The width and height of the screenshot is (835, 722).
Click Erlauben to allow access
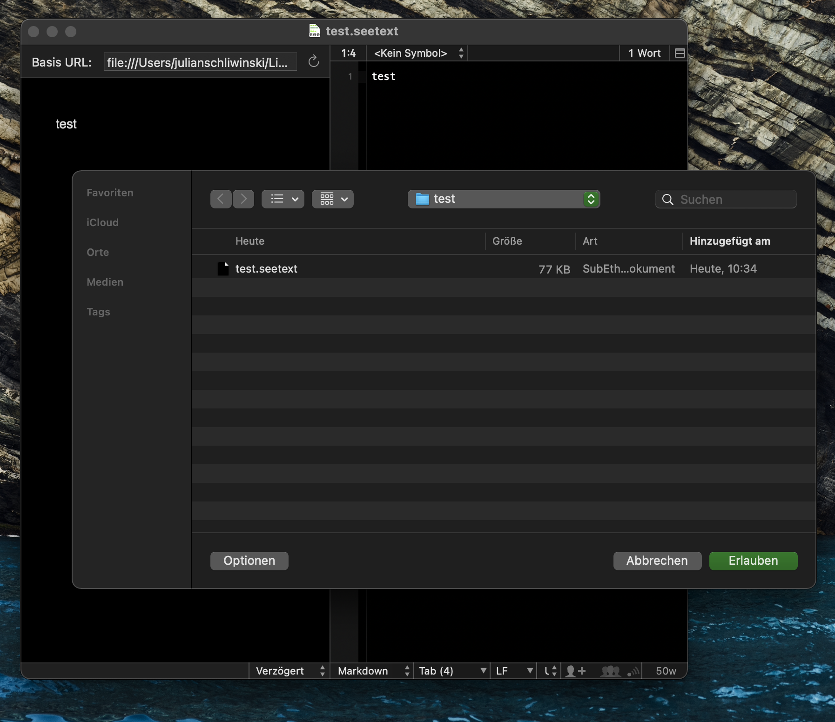[753, 561]
